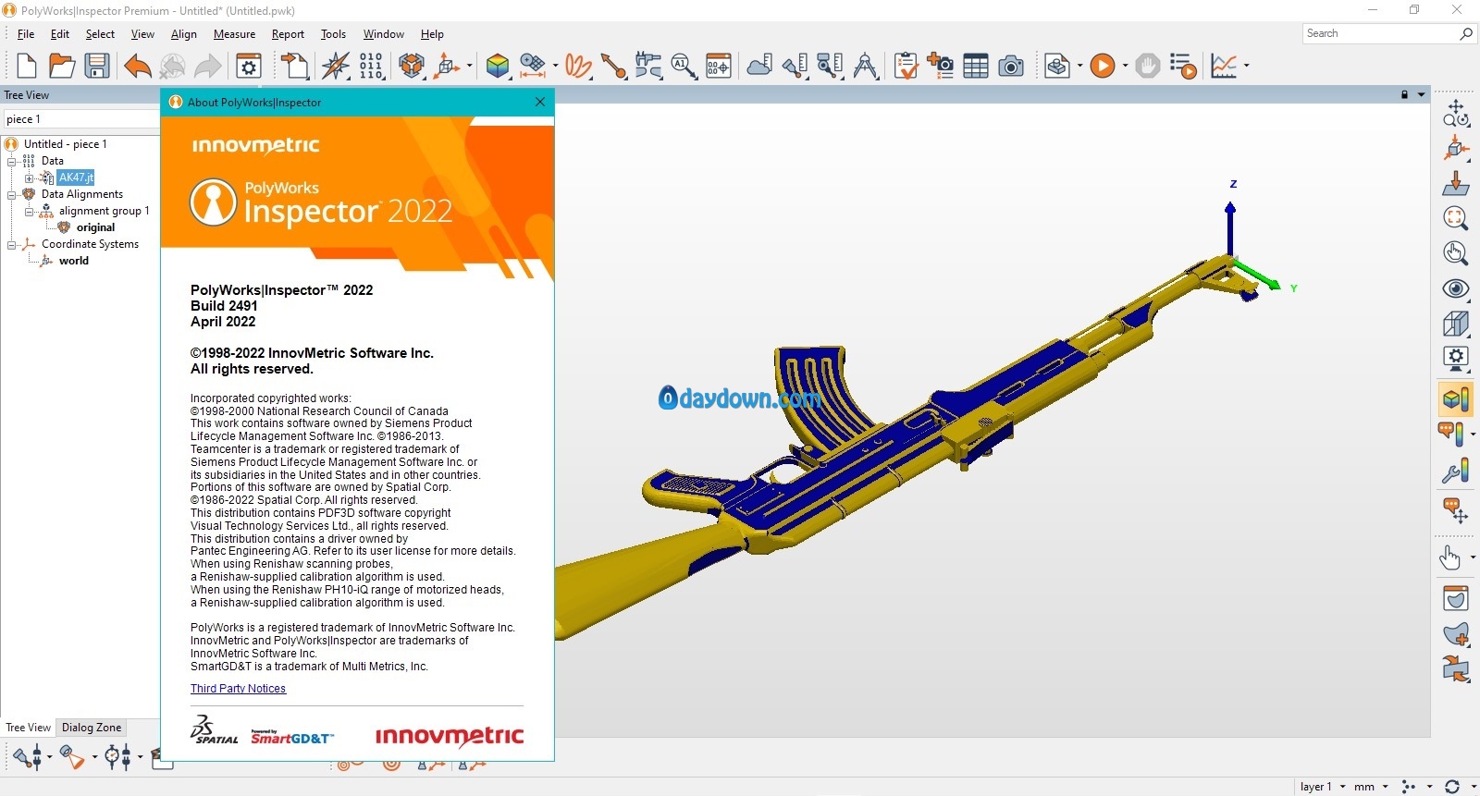
Task: Open the Third Party Notices link
Action: click(238, 689)
